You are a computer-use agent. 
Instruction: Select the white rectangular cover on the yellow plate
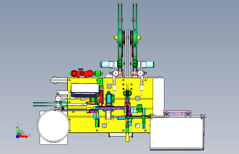[85, 88]
